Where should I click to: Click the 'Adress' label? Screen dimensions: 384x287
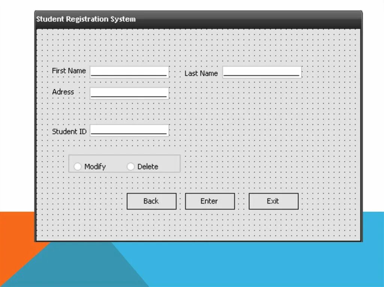pos(63,92)
